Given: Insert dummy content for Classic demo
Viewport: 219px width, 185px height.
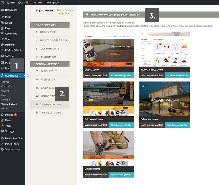Looking at the screenshot, I should [96, 75].
